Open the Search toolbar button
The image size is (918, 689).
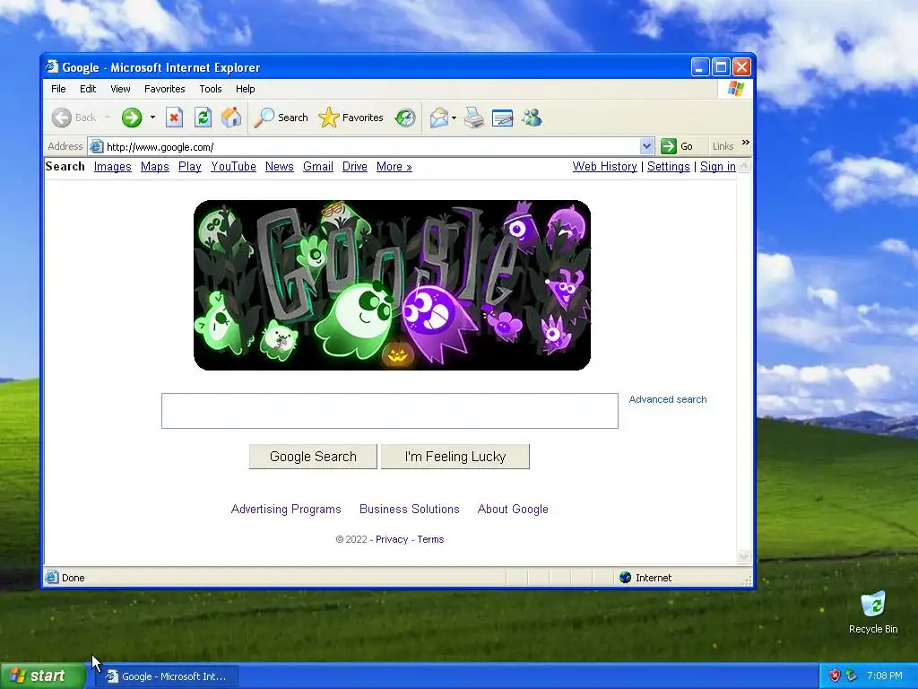pos(281,118)
